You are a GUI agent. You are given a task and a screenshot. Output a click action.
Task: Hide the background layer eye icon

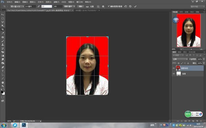(x=173, y=74)
